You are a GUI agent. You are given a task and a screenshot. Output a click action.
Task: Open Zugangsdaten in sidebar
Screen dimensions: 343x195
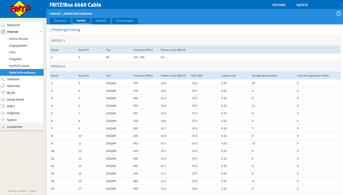pyautogui.click(x=18, y=45)
